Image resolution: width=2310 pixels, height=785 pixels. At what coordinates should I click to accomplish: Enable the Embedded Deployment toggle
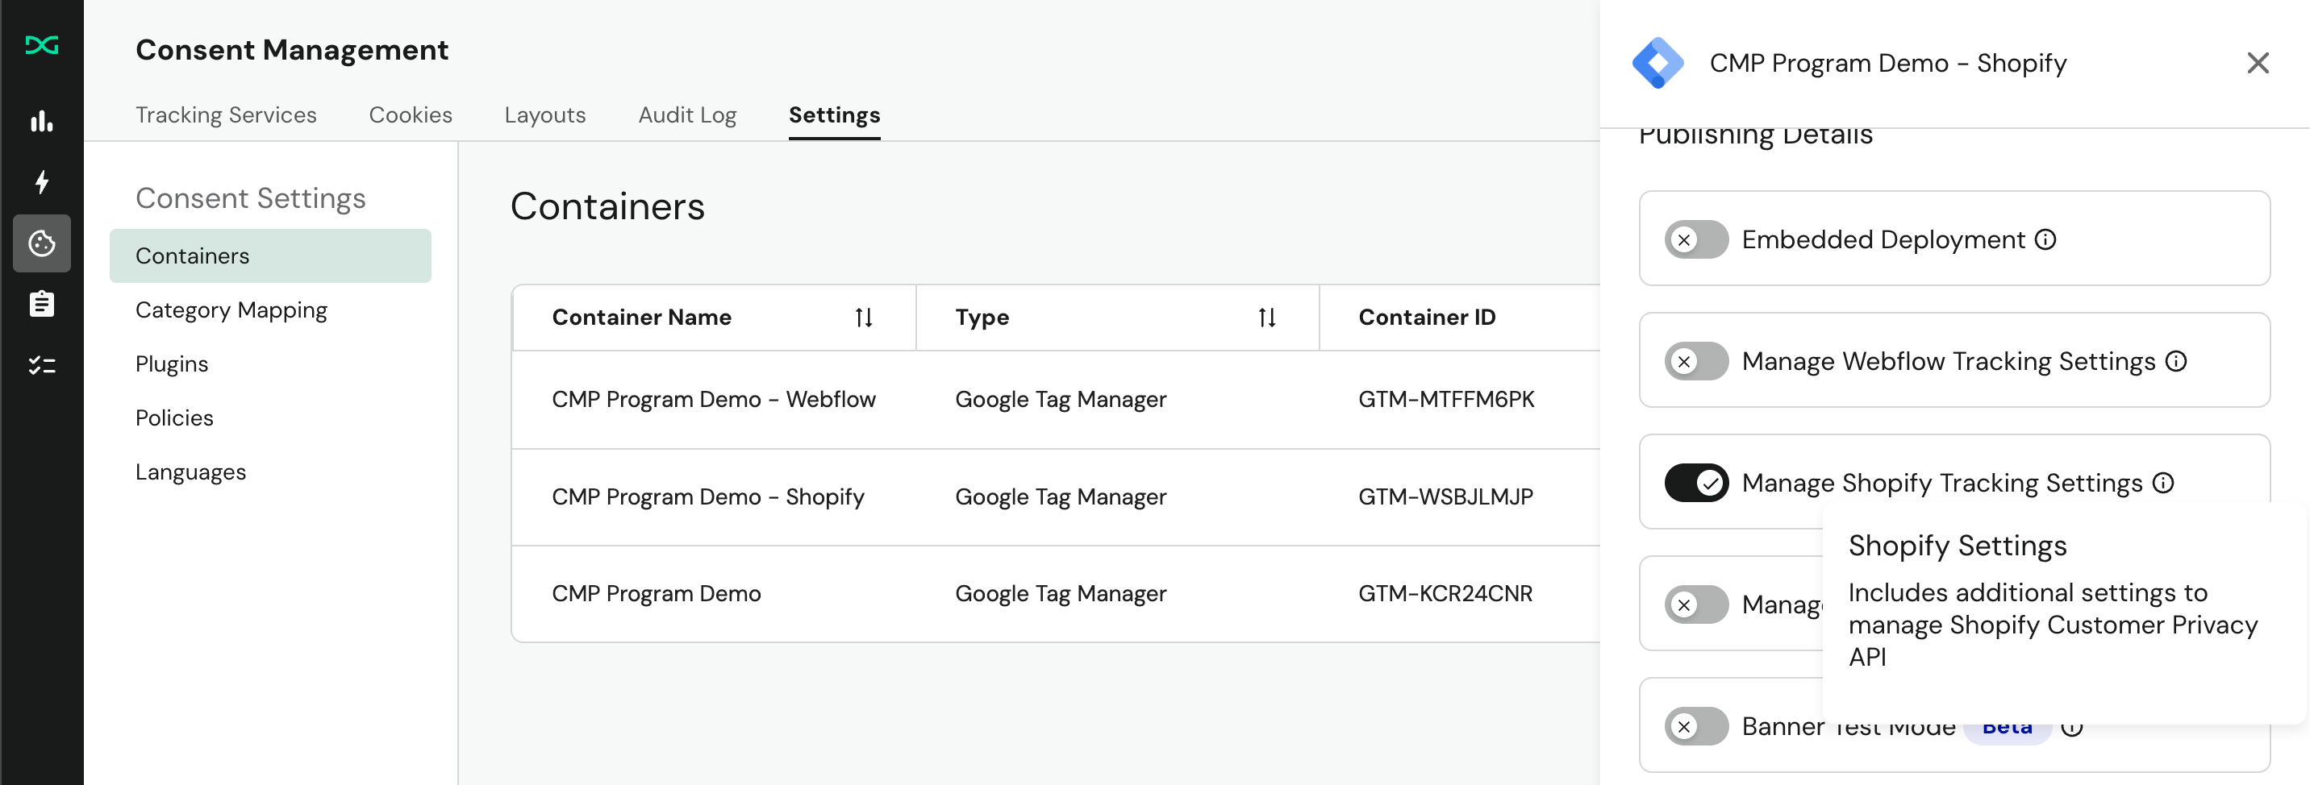point(1695,239)
